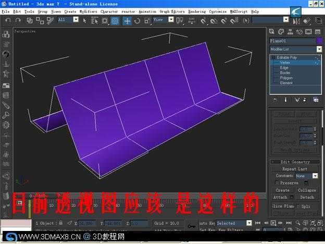Click the Select and Manipulate tool
This screenshot has height=244, width=325.
(x=192, y=21)
